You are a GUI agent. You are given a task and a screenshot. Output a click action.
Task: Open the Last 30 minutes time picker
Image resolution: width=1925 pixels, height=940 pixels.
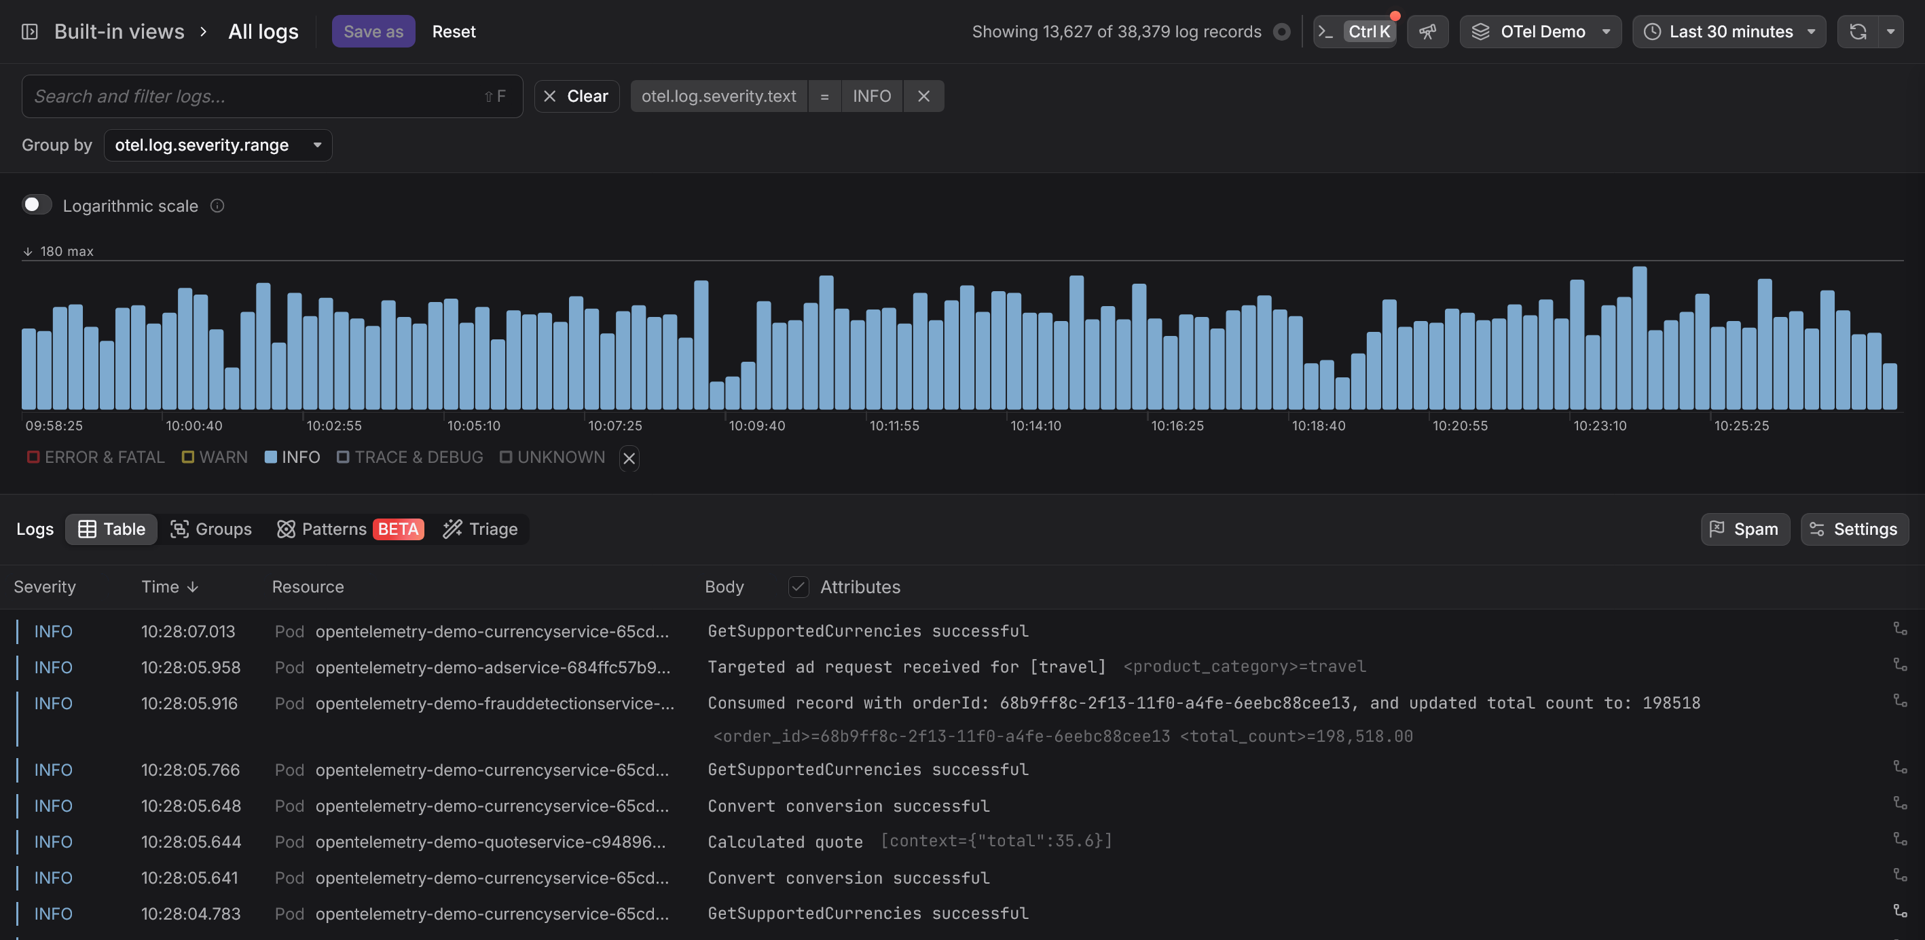point(1729,31)
